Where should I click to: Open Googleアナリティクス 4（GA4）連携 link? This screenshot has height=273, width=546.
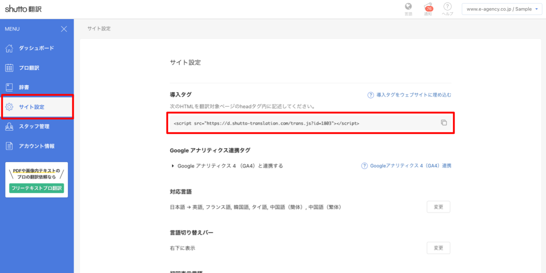tap(411, 166)
